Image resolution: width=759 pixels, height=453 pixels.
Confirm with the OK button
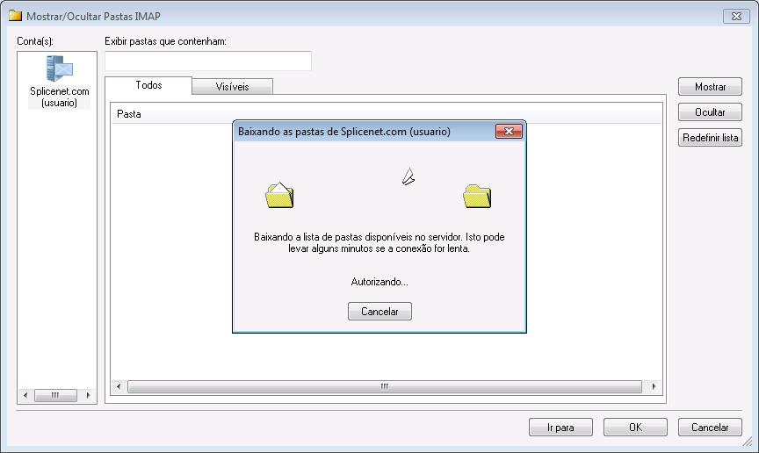pos(635,428)
